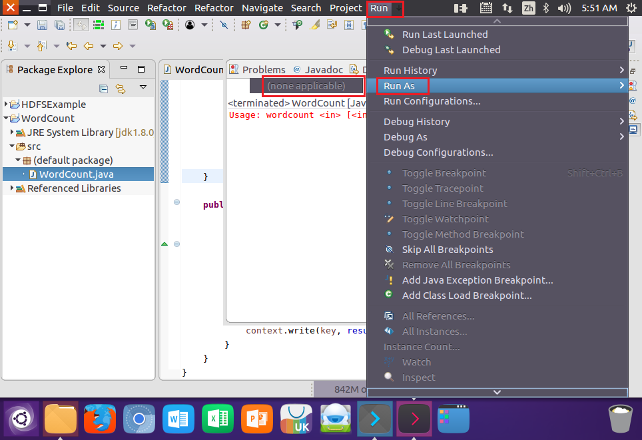Viewport: 642px width, 440px height.
Task: Switch to the Javadoc tab
Action: (x=318, y=70)
